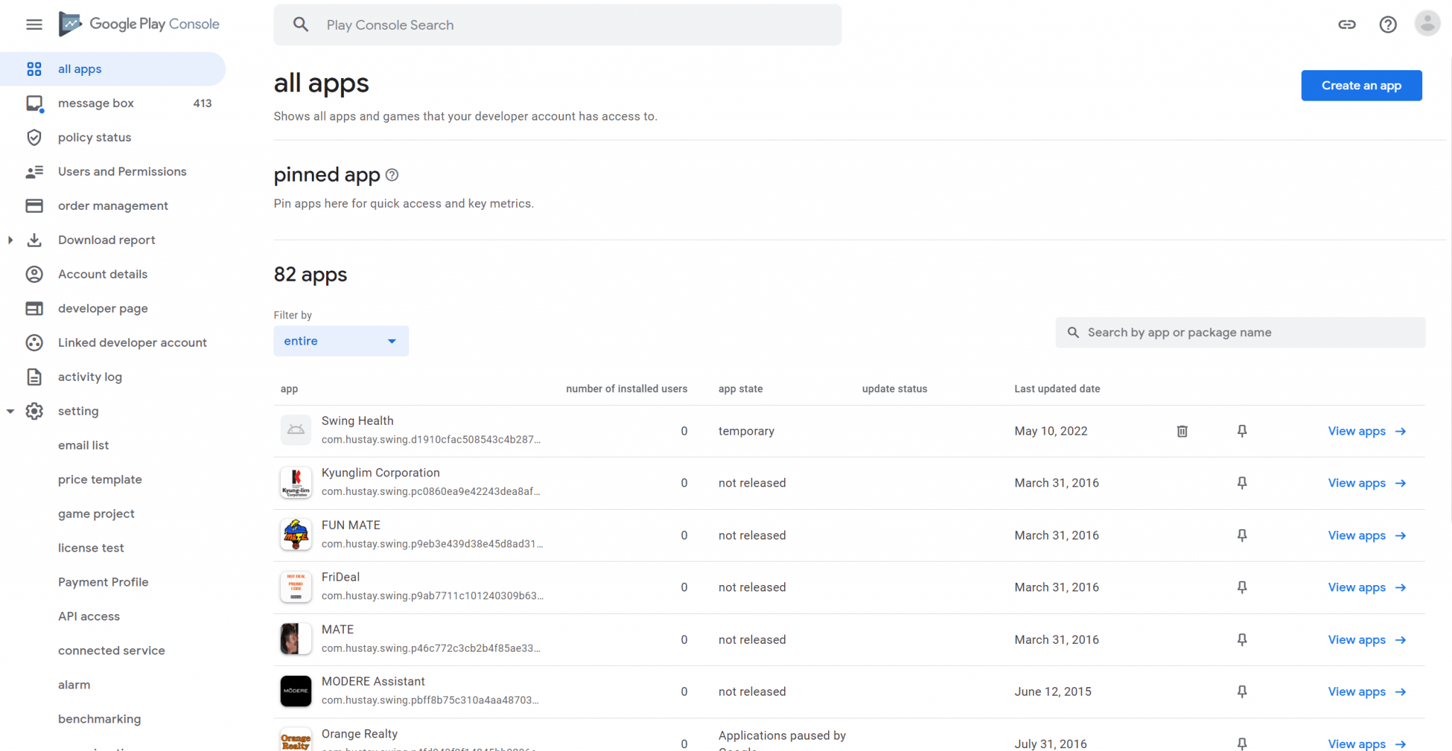
Task: View apps for Kyunglim Corporation
Action: 1358,482
